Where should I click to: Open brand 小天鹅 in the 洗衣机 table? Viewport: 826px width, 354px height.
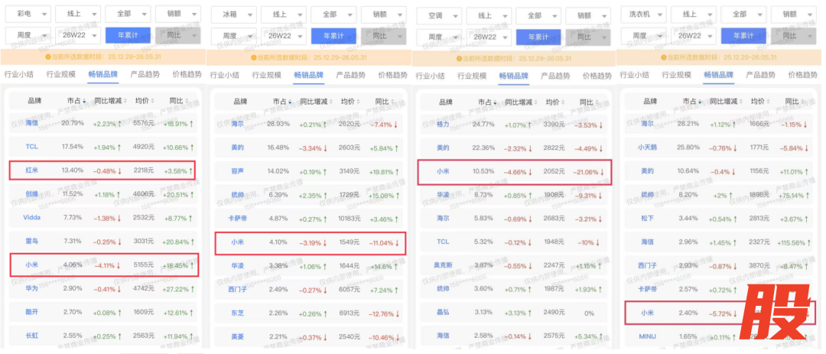pos(648,147)
